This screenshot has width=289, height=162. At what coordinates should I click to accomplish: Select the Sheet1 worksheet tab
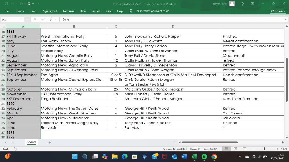click(31, 143)
